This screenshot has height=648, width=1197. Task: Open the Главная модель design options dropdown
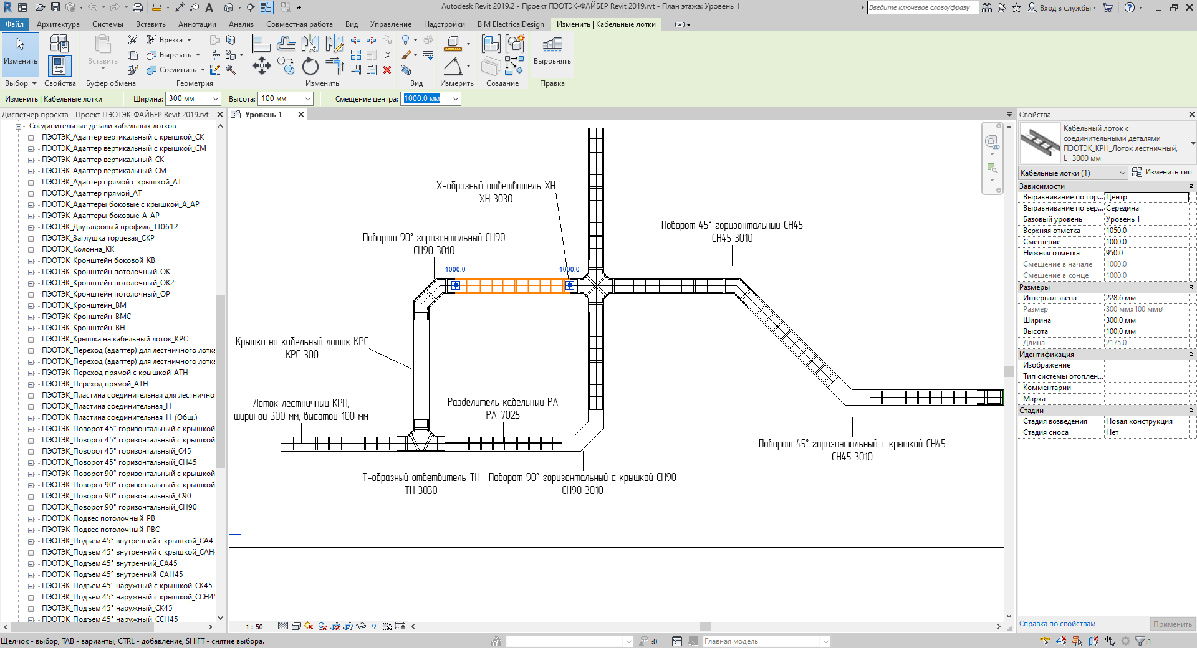click(x=767, y=641)
